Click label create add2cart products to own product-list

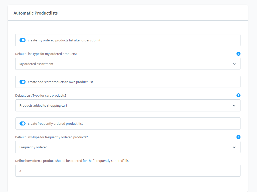click(x=60, y=82)
